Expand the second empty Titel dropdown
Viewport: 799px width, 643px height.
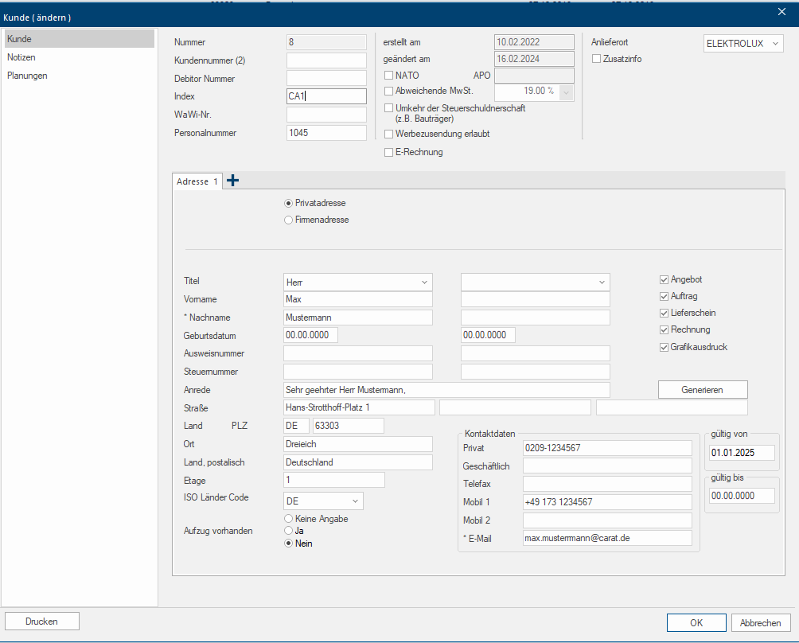coord(535,283)
